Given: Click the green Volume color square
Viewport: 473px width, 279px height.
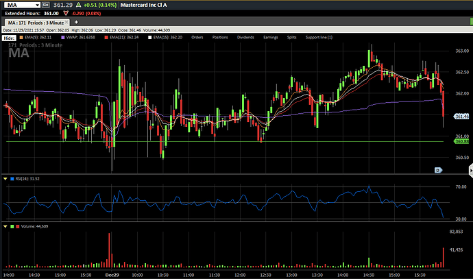Looking at the screenshot, I should [12, 226].
